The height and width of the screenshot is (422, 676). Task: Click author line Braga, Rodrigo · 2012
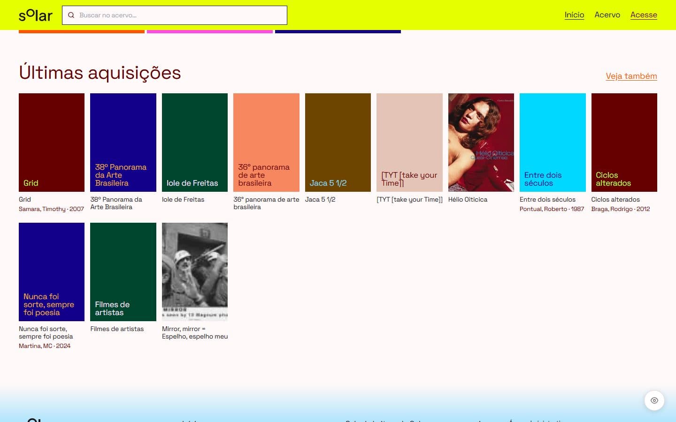621,209
